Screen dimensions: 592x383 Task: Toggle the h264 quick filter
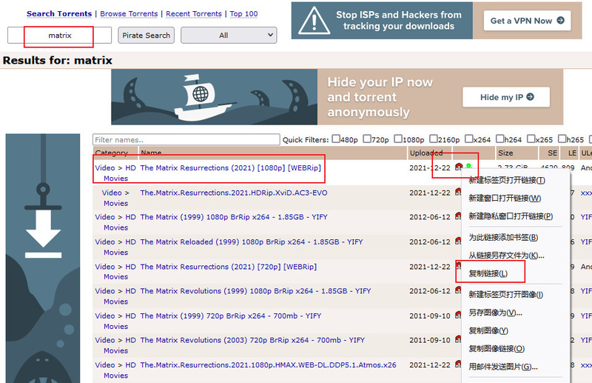pos(500,139)
